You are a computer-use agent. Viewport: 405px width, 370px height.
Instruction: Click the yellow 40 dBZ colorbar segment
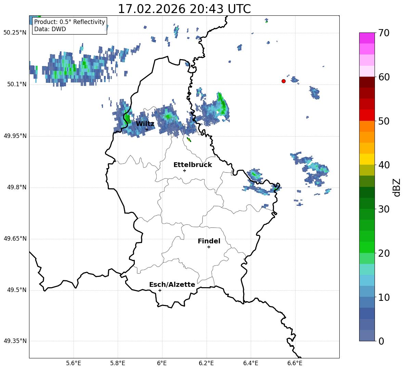(x=367, y=159)
